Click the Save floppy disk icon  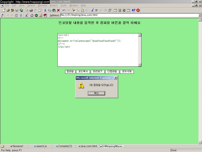coord(17,10)
